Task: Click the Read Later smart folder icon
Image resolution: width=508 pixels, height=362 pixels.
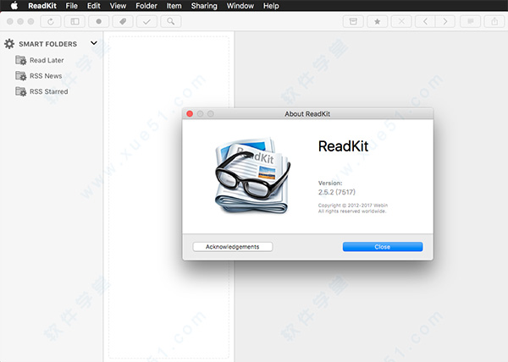Action: click(x=20, y=60)
